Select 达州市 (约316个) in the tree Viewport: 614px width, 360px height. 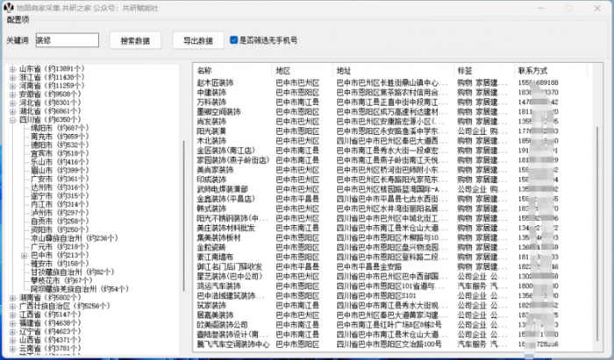[60, 187]
